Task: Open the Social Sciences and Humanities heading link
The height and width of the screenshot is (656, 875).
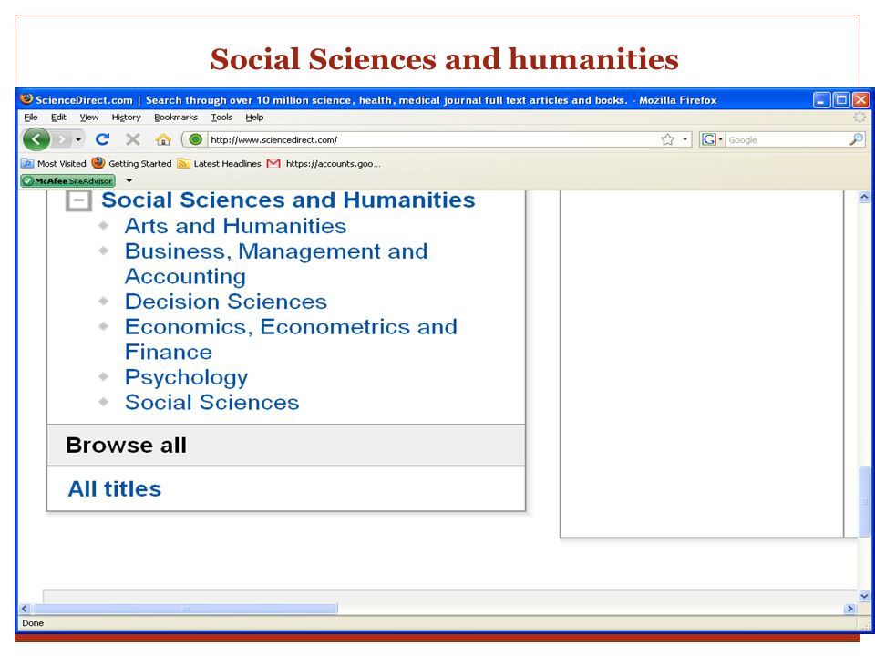Action: click(288, 200)
